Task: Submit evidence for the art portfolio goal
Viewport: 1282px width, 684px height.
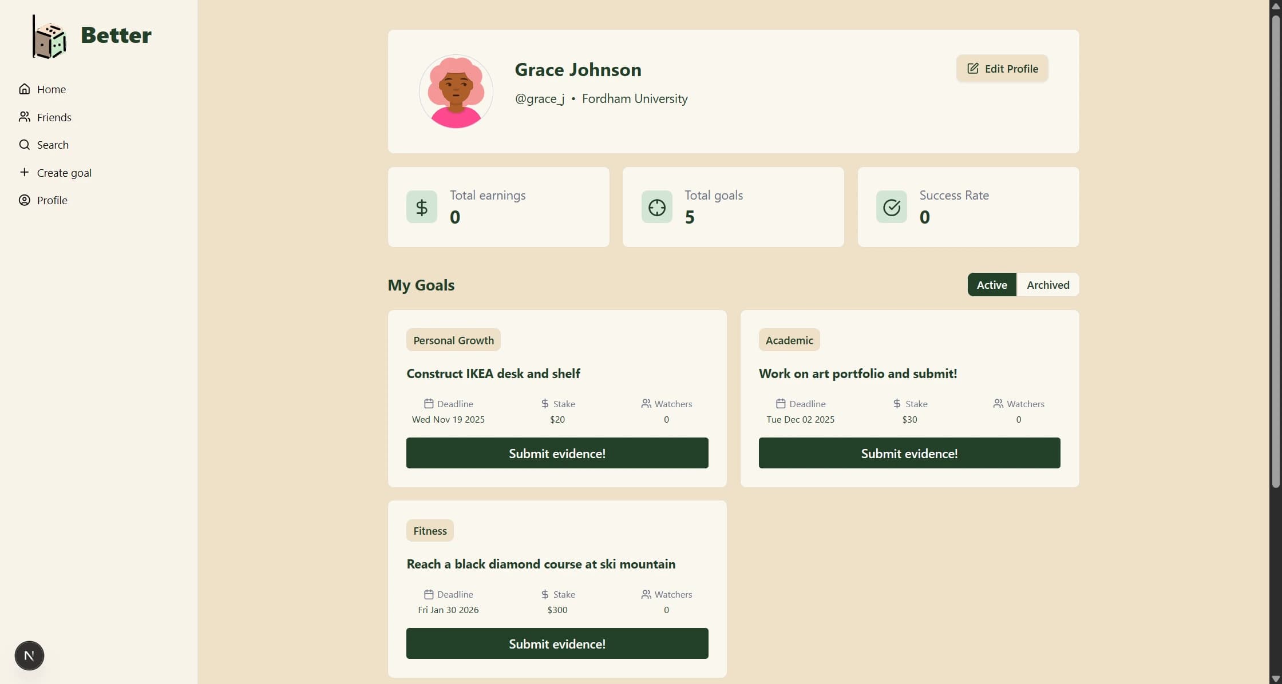Action: [909, 453]
